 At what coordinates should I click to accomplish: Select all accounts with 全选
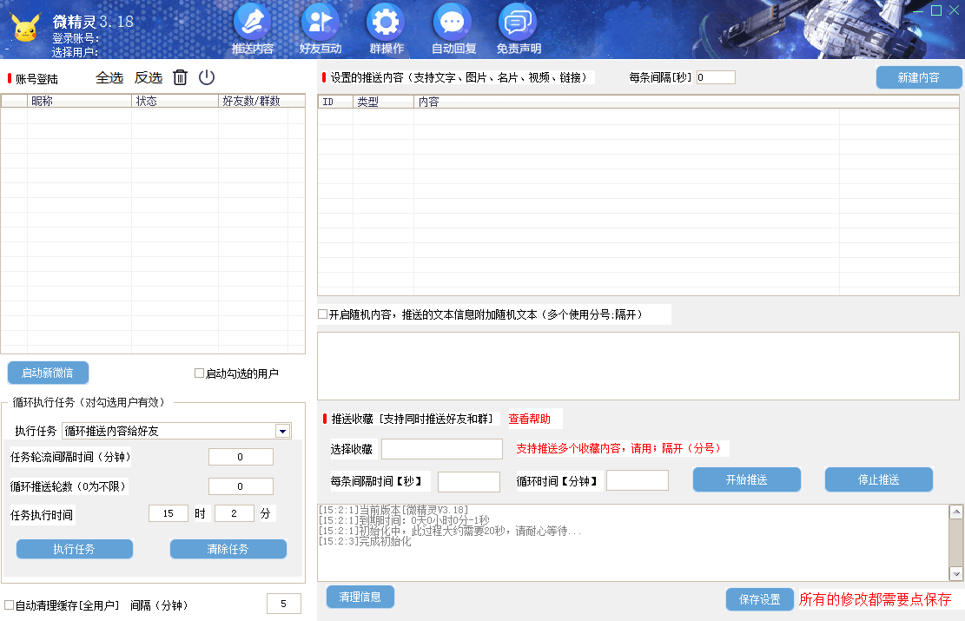click(x=109, y=77)
